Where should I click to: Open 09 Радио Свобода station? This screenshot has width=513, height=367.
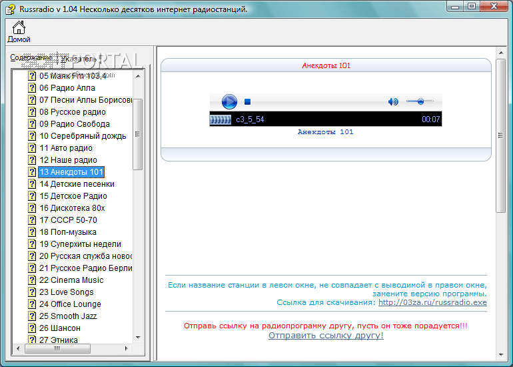74,124
